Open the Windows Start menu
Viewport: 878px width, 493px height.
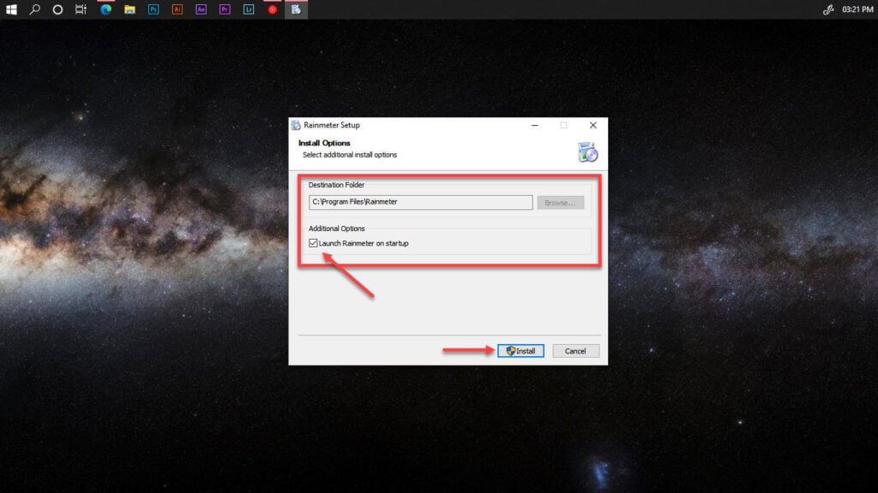coord(11,9)
